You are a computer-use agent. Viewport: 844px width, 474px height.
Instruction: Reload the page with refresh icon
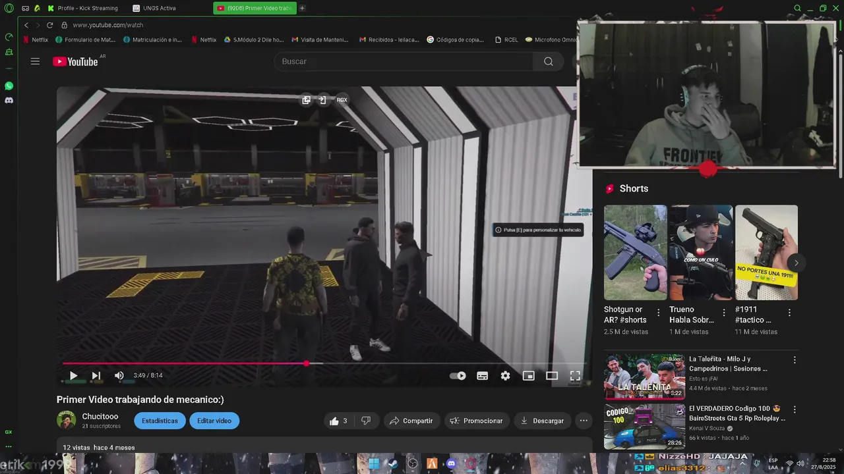(49, 25)
